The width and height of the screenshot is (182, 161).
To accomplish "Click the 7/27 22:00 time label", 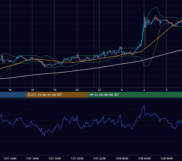I will pos(99,158).
